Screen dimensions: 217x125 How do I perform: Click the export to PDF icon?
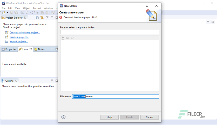click(27, 13)
